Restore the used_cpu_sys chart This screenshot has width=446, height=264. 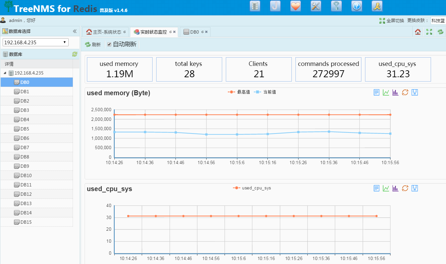(x=405, y=188)
